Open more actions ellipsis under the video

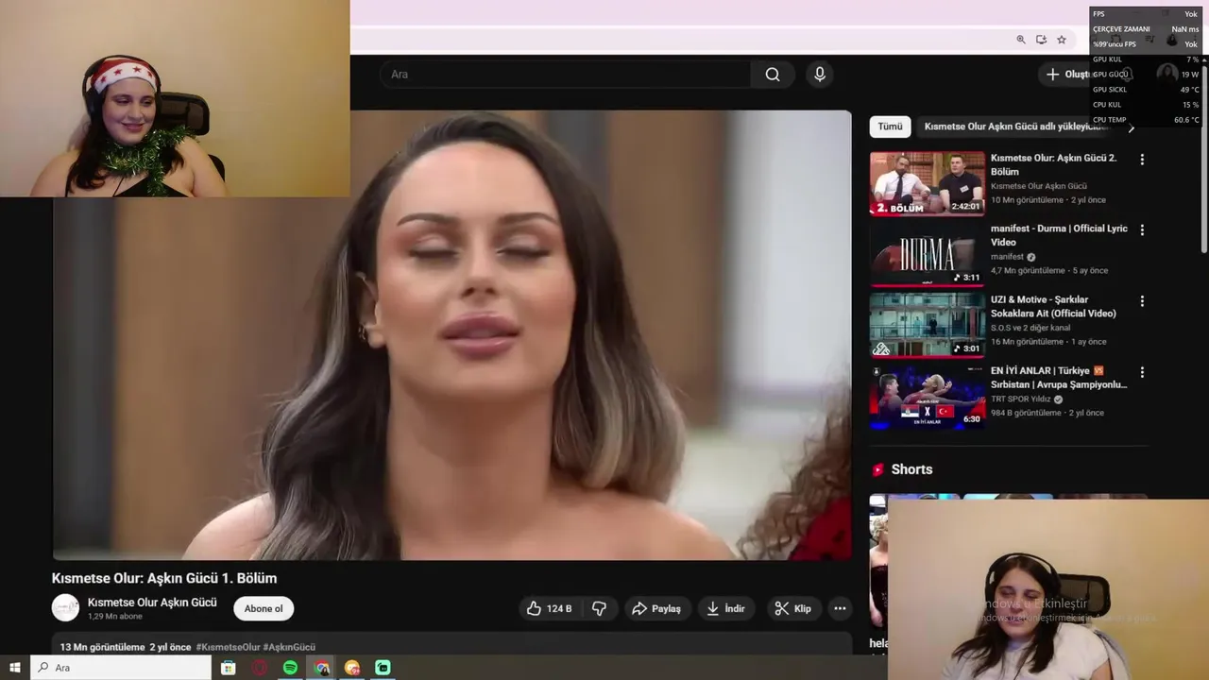point(840,609)
